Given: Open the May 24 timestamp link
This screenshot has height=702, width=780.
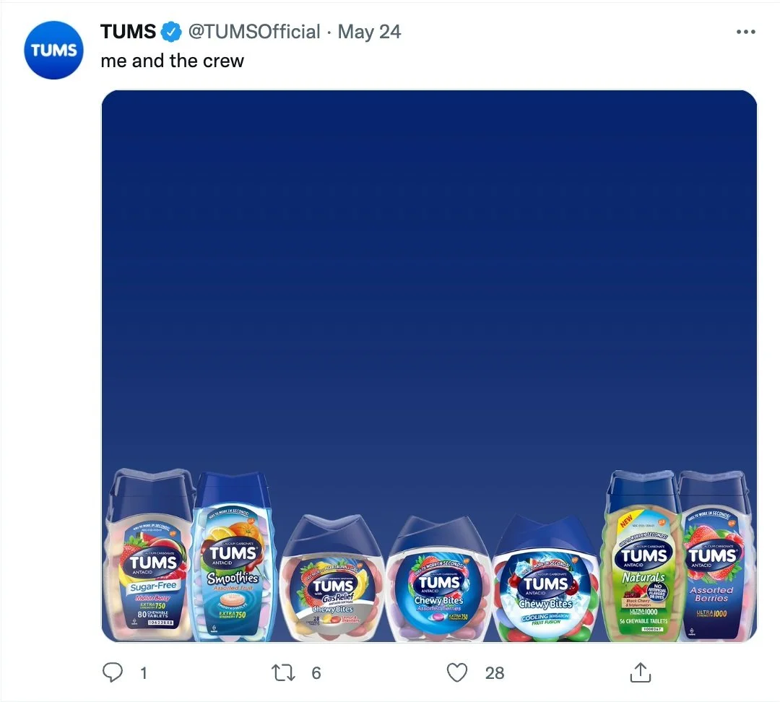Looking at the screenshot, I should tap(369, 32).
